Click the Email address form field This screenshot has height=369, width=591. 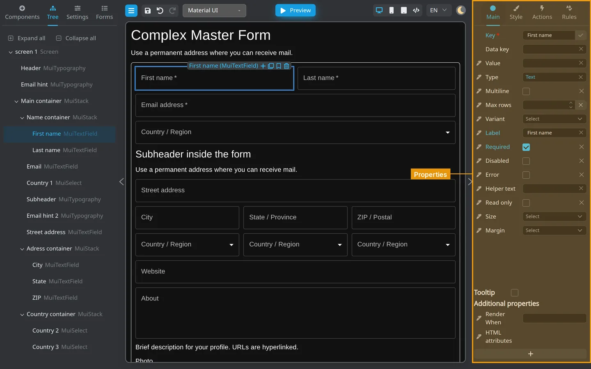point(295,105)
